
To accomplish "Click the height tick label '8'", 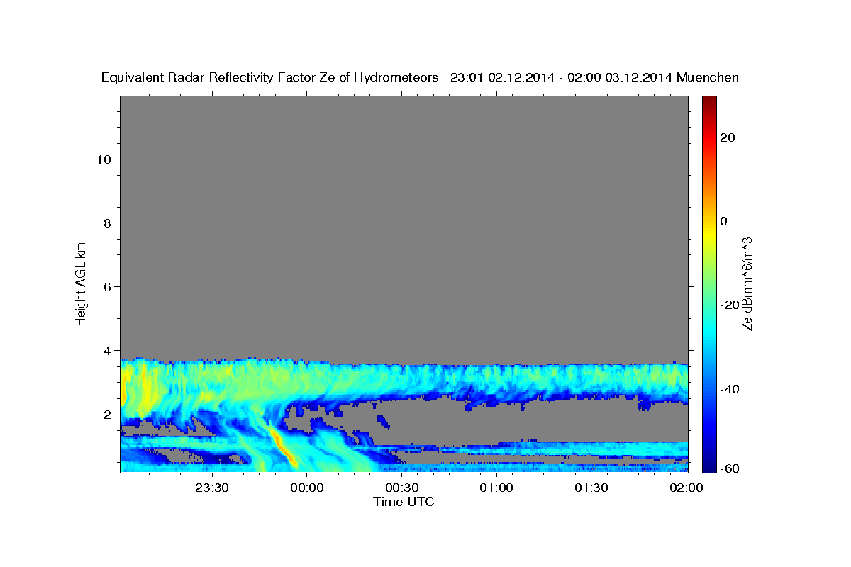I will [106, 223].
